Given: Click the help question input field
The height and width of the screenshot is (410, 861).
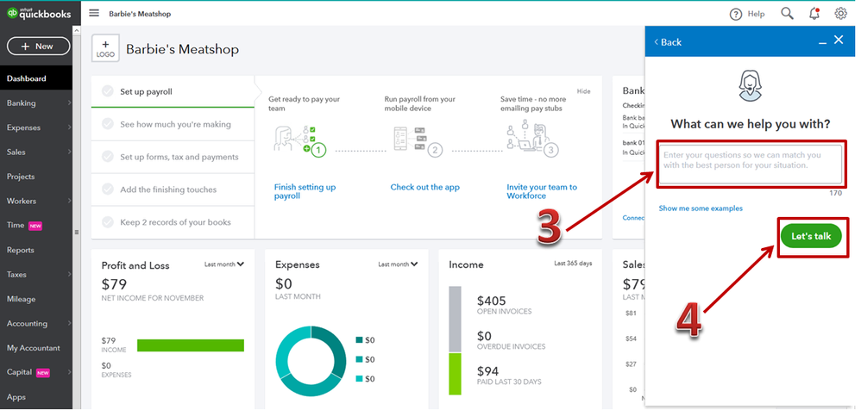Looking at the screenshot, I should [x=751, y=164].
